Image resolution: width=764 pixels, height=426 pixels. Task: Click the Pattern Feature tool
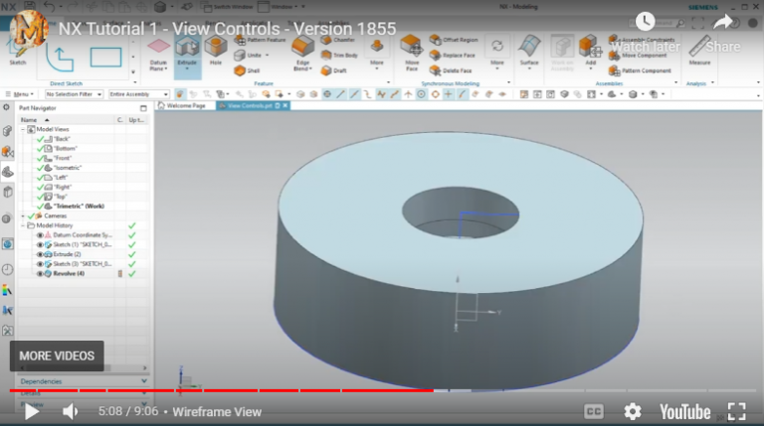pos(261,40)
